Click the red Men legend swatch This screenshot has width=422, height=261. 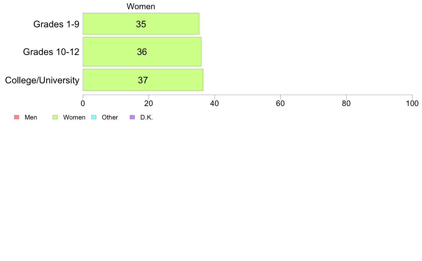click(x=17, y=117)
